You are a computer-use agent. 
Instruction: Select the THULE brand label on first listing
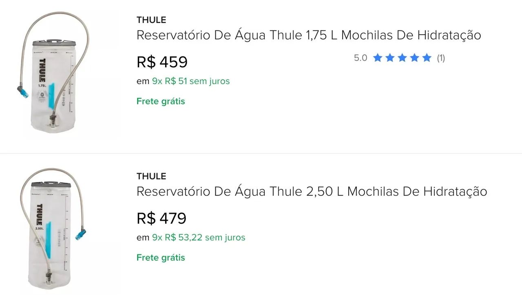pyautogui.click(x=151, y=19)
